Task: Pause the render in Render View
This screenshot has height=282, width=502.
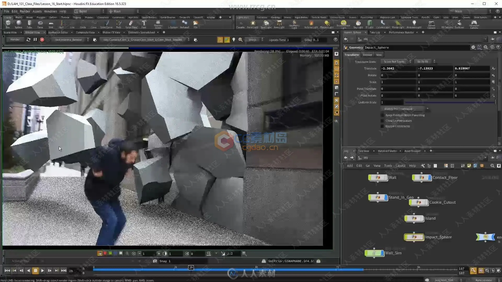Action: click(35, 40)
